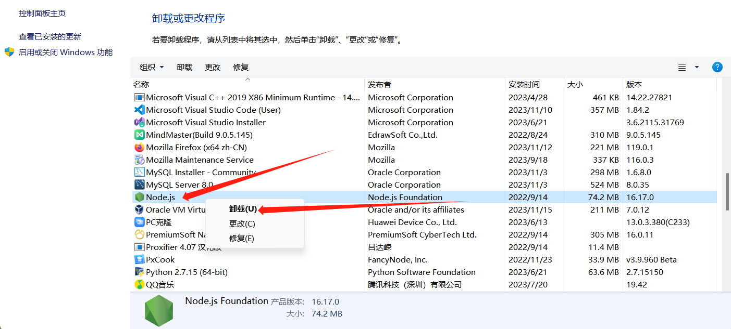Viewport: 731px width, 329px height.
Task: Open 启用或关闭 Windows 功能 link
Action: click(x=66, y=52)
